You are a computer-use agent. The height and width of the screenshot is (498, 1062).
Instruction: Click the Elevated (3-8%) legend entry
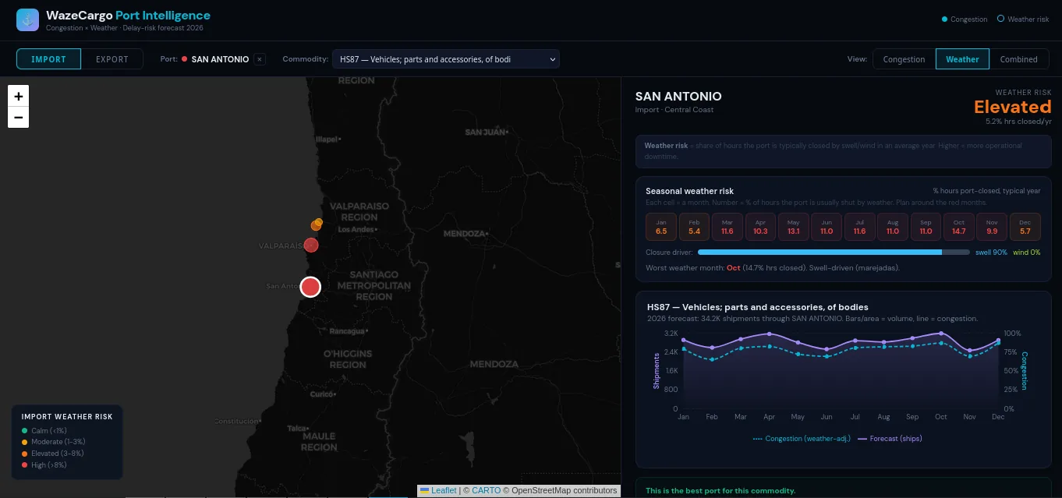click(52, 454)
